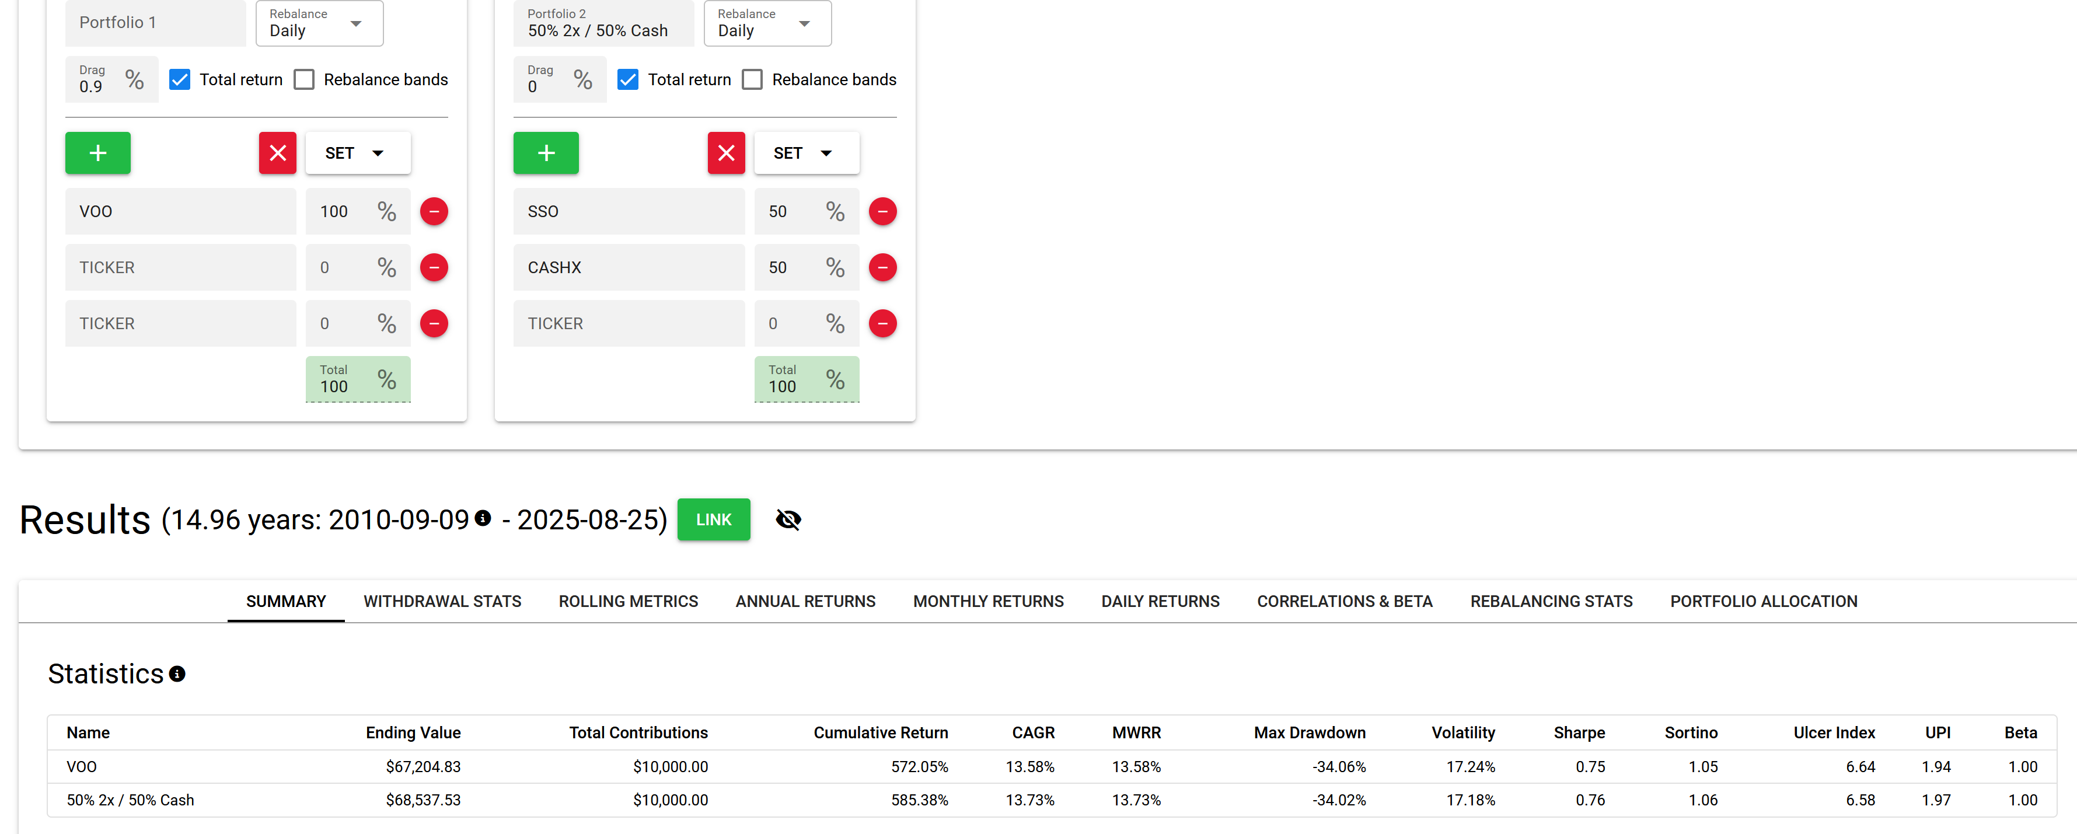
Task: Uncheck Total return for Portfolio 2
Action: tap(628, 79)
